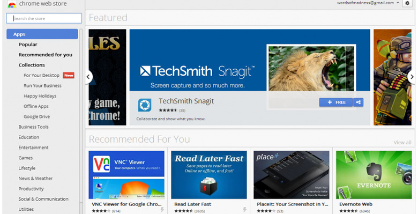Click the next featured item arrow
The image size is (418, 214).
412,77
